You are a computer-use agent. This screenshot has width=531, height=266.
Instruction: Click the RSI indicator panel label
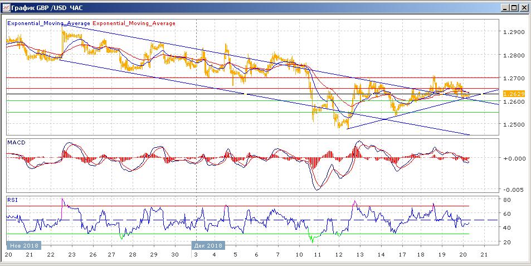(12, 199)
